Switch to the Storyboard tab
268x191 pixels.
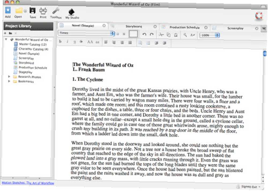[134, 26]
